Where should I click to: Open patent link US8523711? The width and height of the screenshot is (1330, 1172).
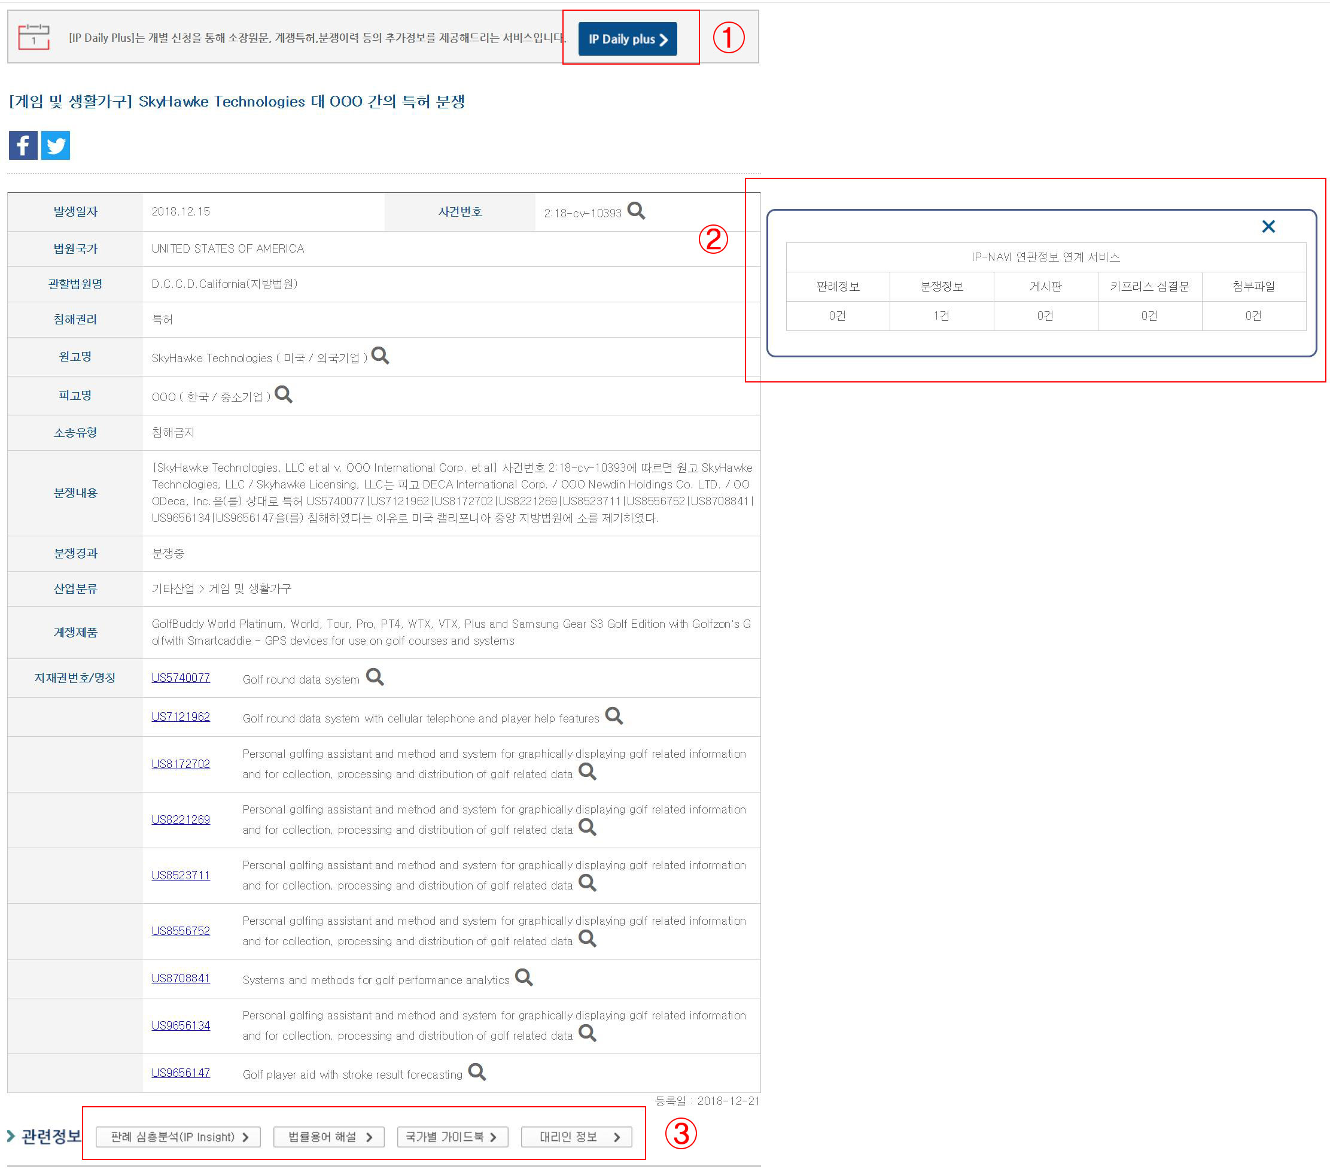coord(181,875)
